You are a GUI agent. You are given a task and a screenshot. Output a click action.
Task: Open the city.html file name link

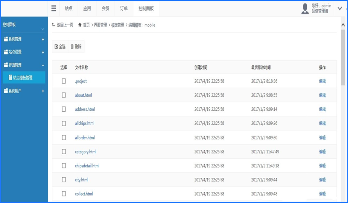click(x=81, y=180)
